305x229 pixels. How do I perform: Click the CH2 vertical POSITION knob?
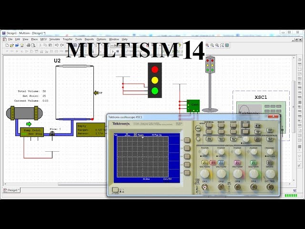pos(221,152)
